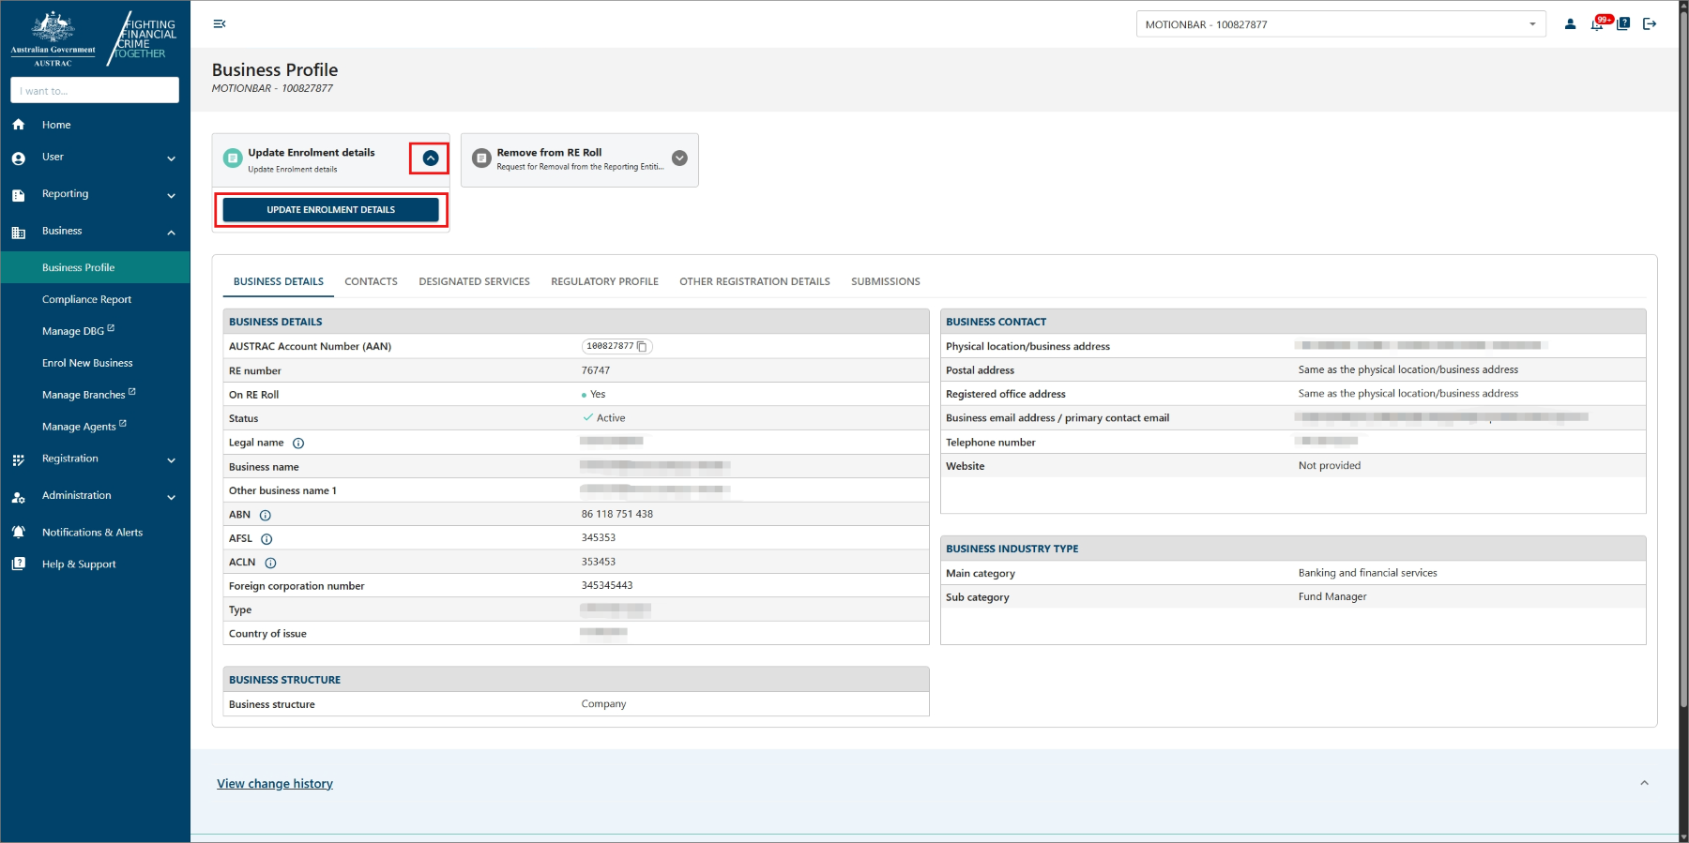Screen dimensions: 1689x843
Task: Click the Update Enrolment Details button
Action: coord(330,210)
